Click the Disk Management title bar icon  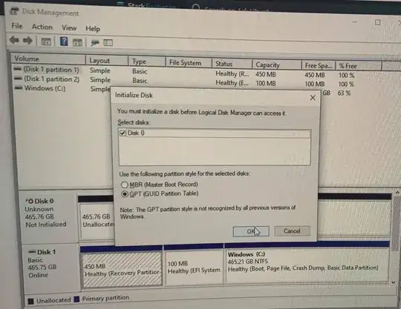pos(14,11)
